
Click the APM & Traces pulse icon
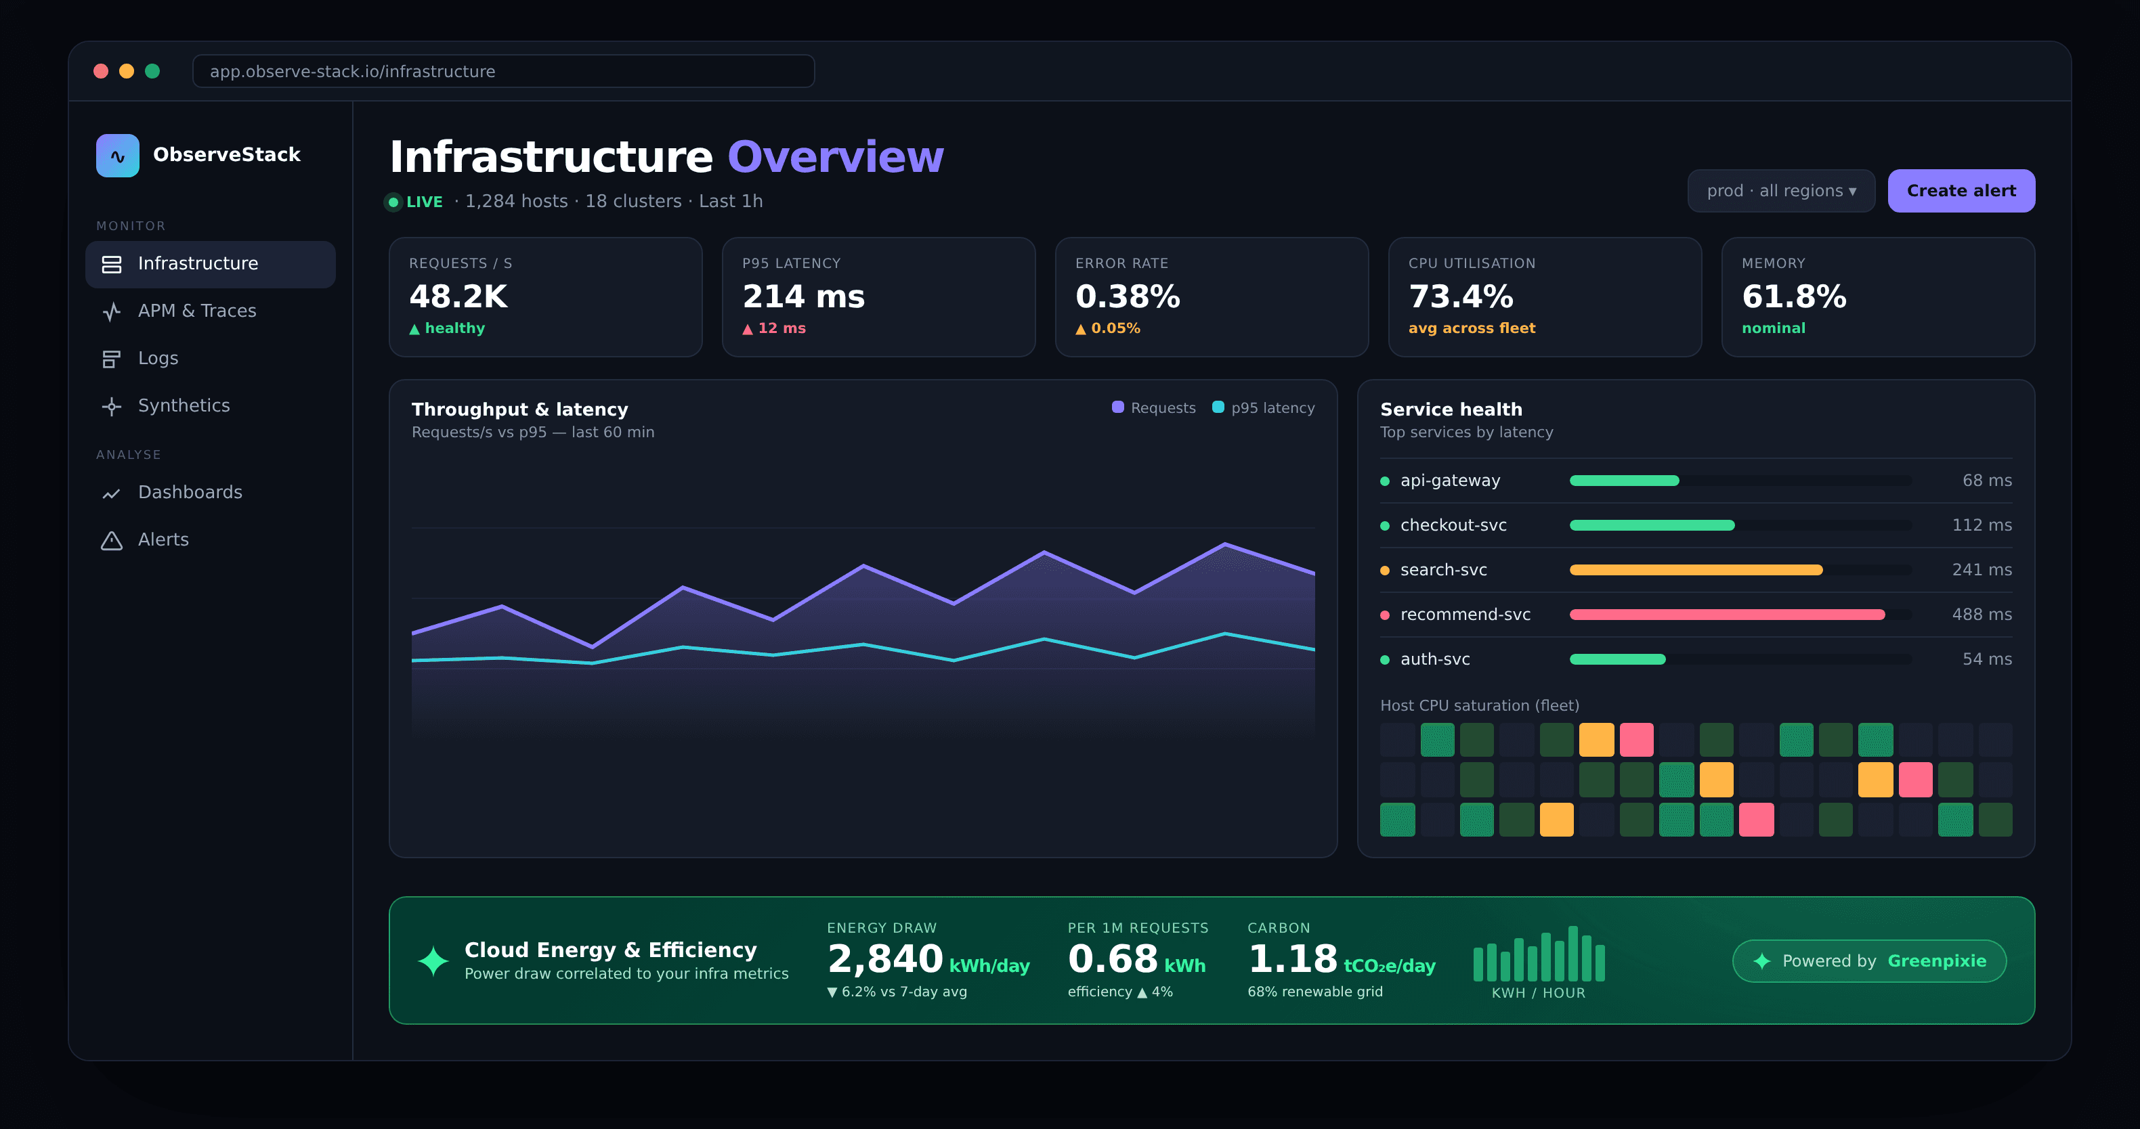coord(111,311)
